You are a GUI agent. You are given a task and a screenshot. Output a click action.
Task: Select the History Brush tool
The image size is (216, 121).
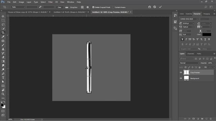point(3,53)
